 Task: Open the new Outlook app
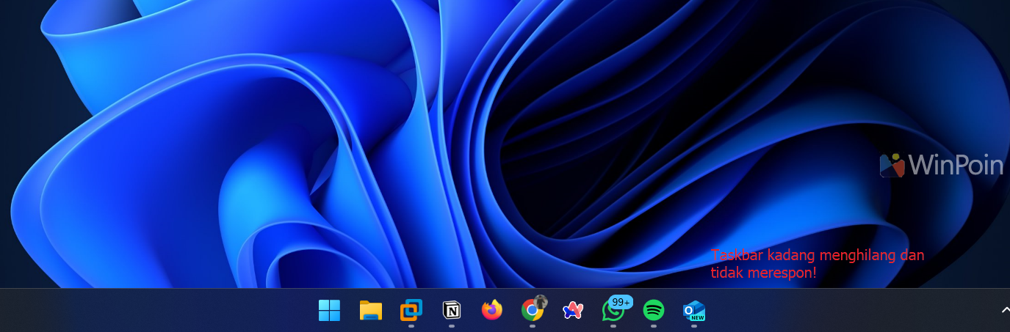pyautogui.click(x=693, y=311)
